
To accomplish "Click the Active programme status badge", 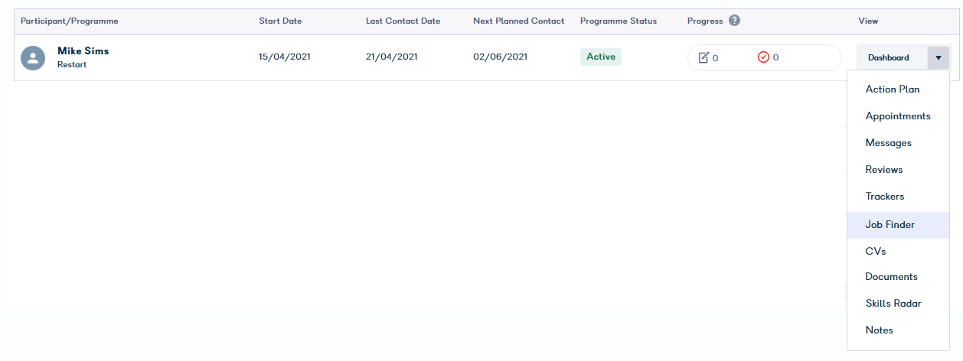I will 601,57.
